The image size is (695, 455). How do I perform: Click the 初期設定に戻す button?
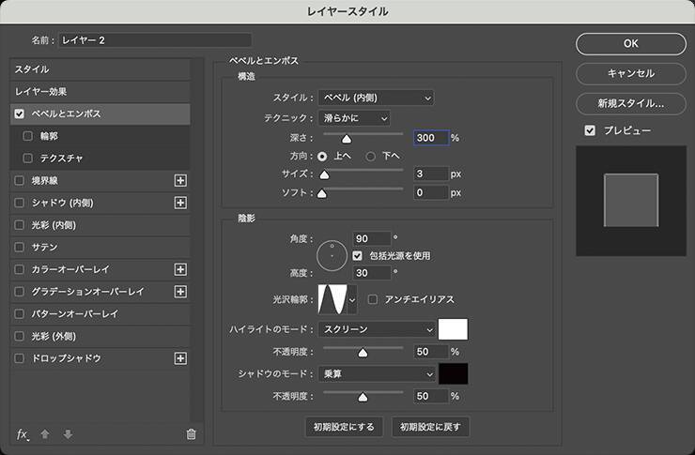click(x=430, y=427)
